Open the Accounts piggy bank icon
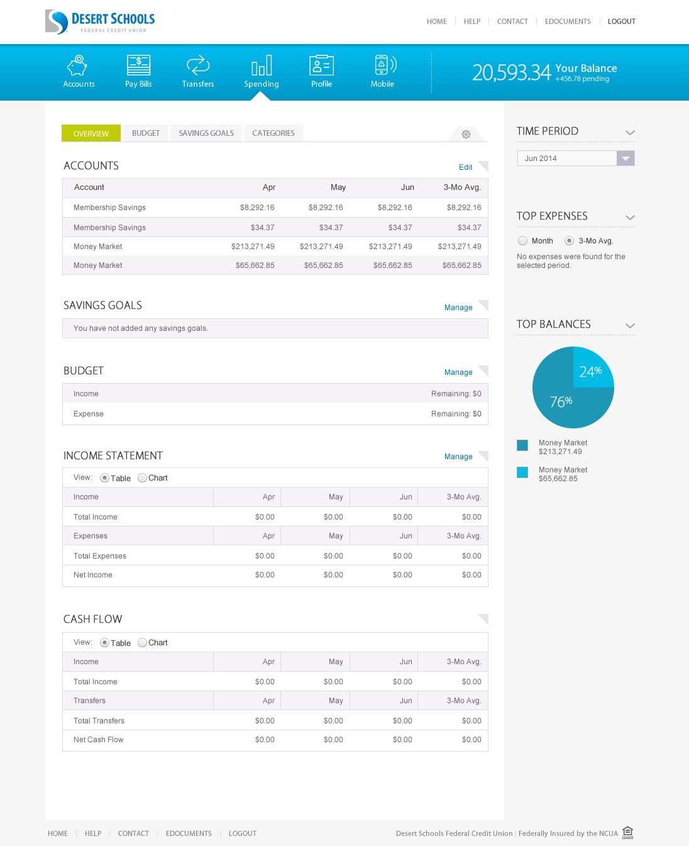 pyautogui.click(x=77, y=65)
